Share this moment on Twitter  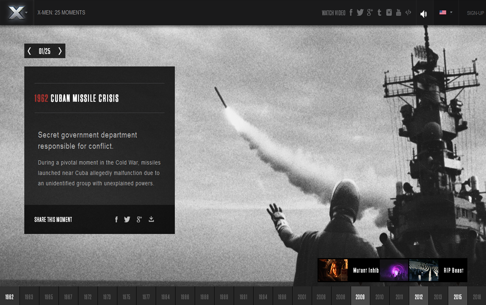coord(127,219)
